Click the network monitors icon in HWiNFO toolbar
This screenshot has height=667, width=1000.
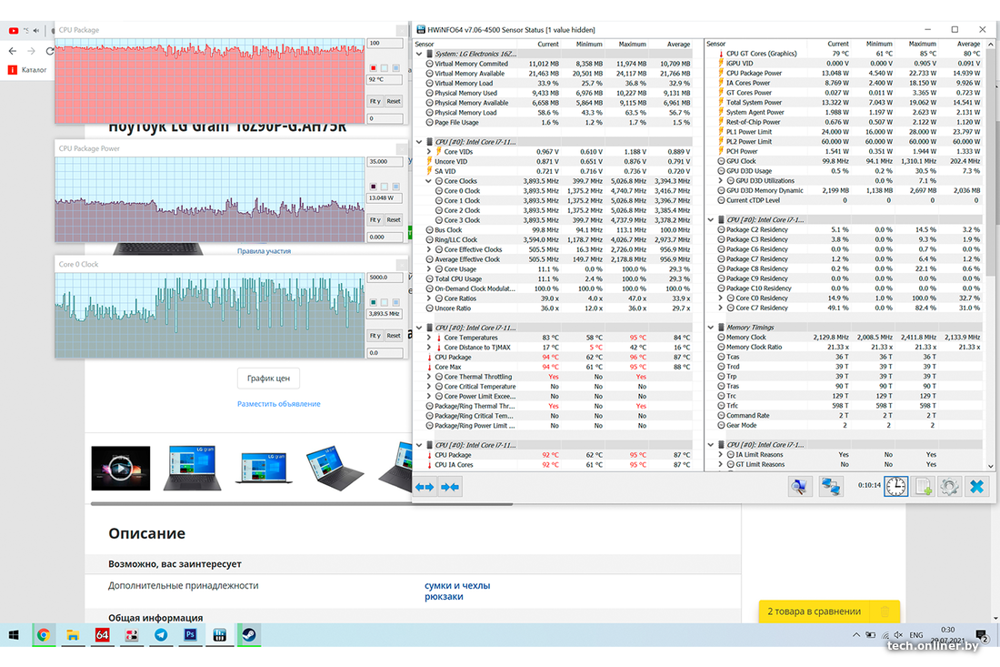[830, 486]
